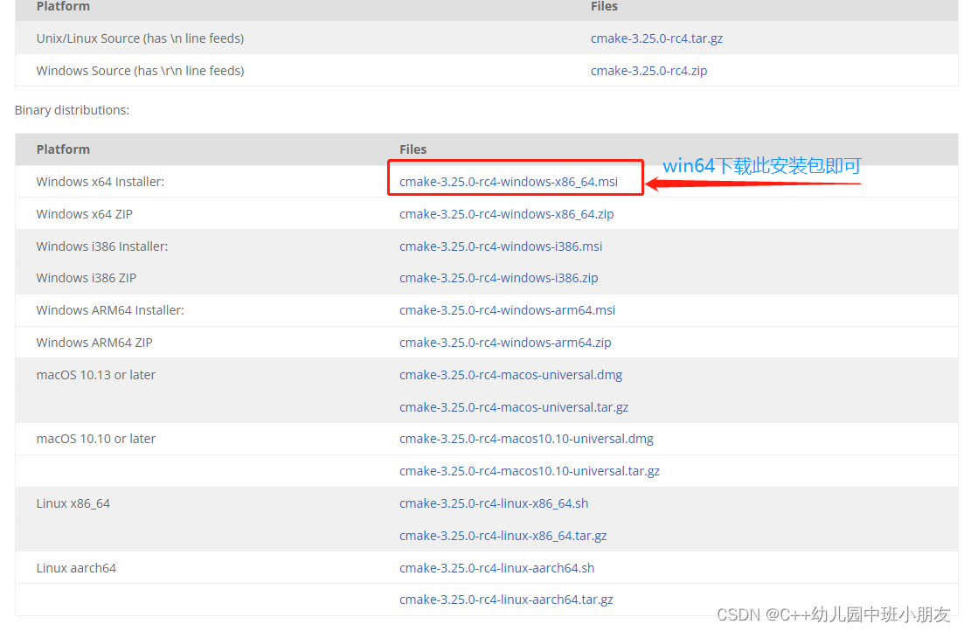Download cmake-3.25.0-rc4-linux-x86_64.tar.gz archive
This screenshot has width=964, height=631.
tap(503, 536)
